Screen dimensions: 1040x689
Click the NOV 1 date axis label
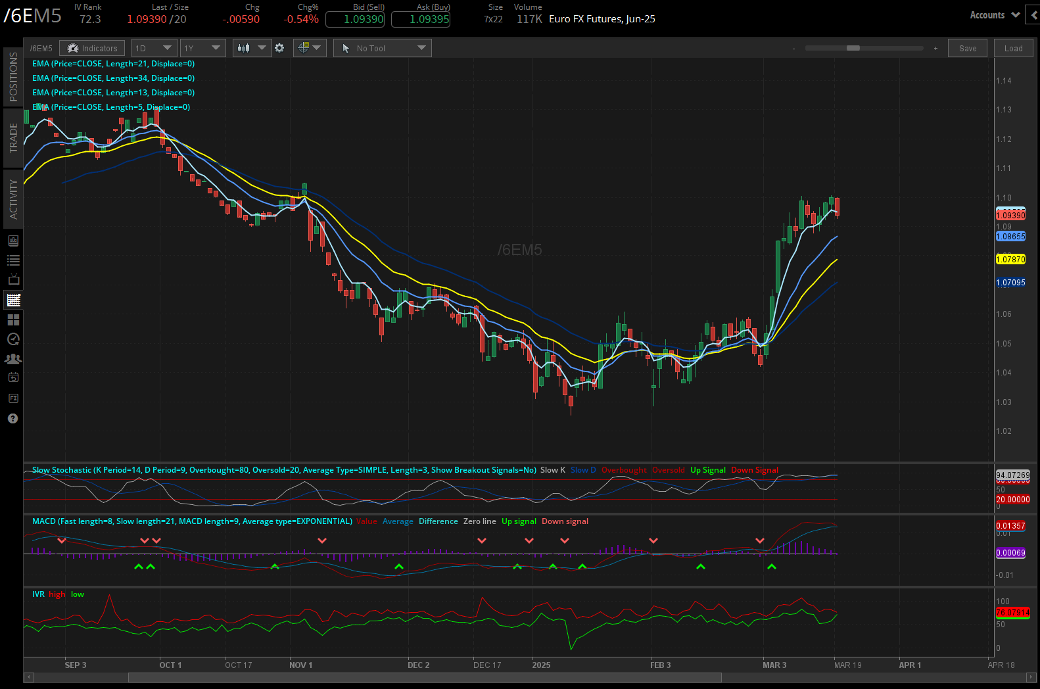point(301,665)
